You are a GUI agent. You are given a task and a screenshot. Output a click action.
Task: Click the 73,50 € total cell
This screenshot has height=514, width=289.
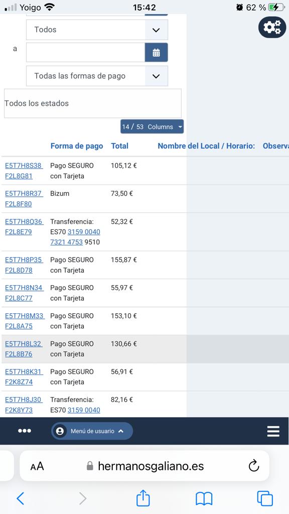coord(122,193)
